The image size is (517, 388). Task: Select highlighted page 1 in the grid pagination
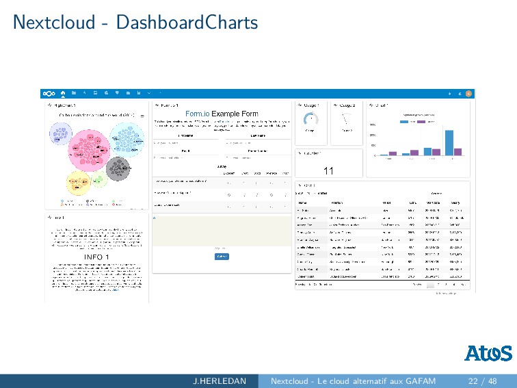[431, 285]
